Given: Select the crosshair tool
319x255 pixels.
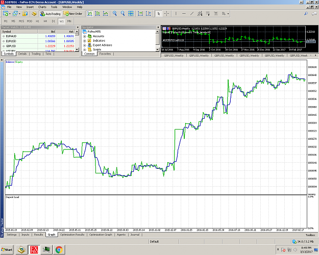Looking at the screenshot, I should (166, 14).
